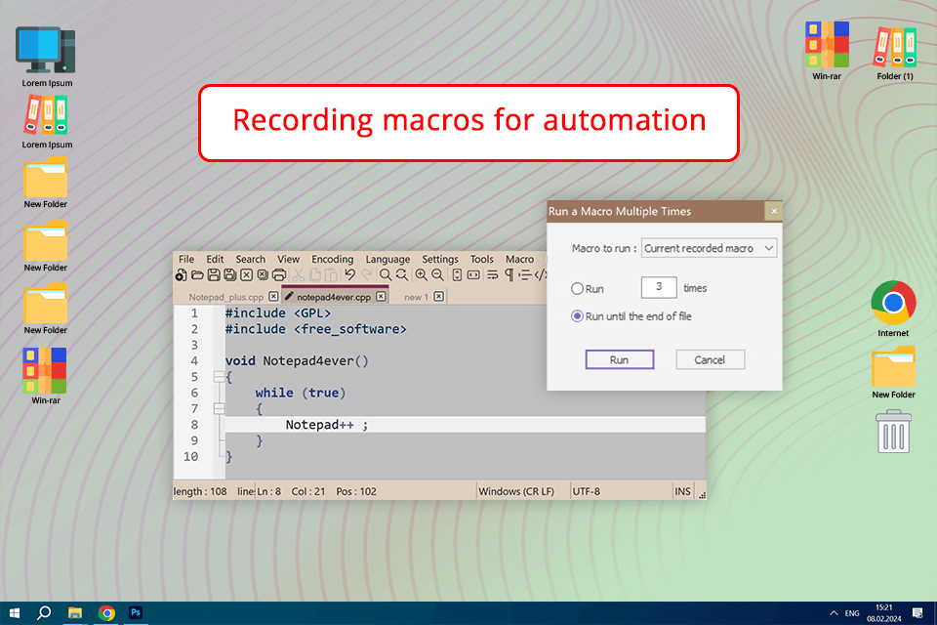Click the Folder (1) desktop icon

coord(895,52)
